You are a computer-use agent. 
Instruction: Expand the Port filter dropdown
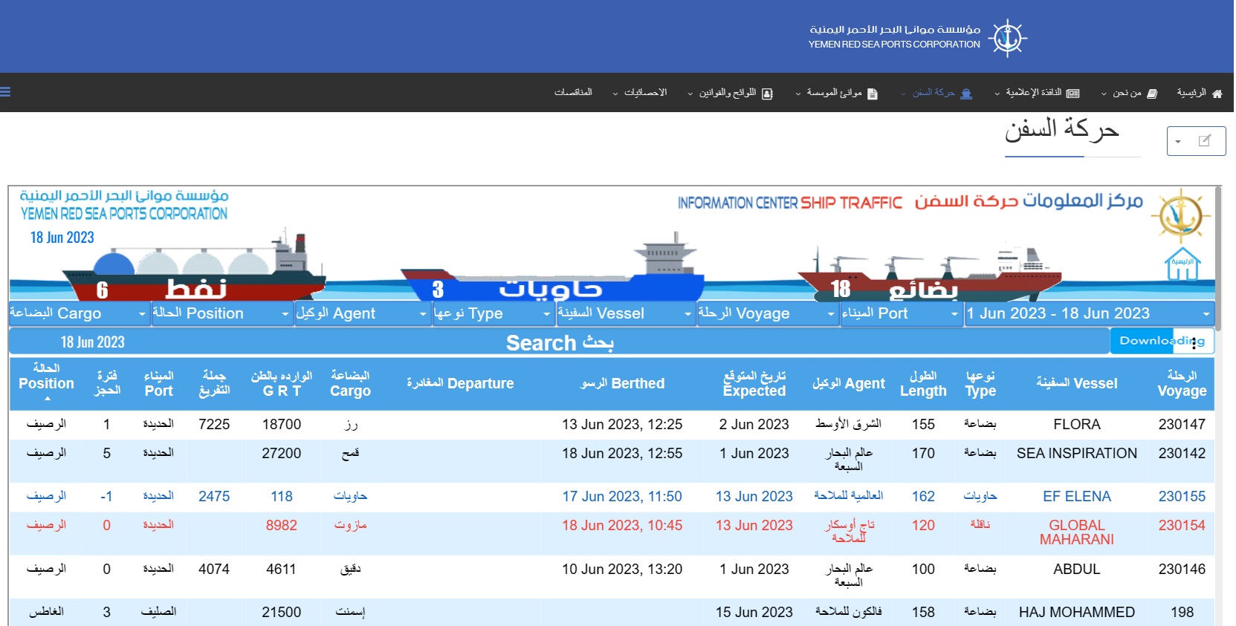point(900,314)
